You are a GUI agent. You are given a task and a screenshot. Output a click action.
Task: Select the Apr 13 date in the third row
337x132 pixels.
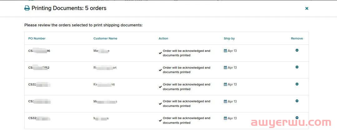click(232, 84)
